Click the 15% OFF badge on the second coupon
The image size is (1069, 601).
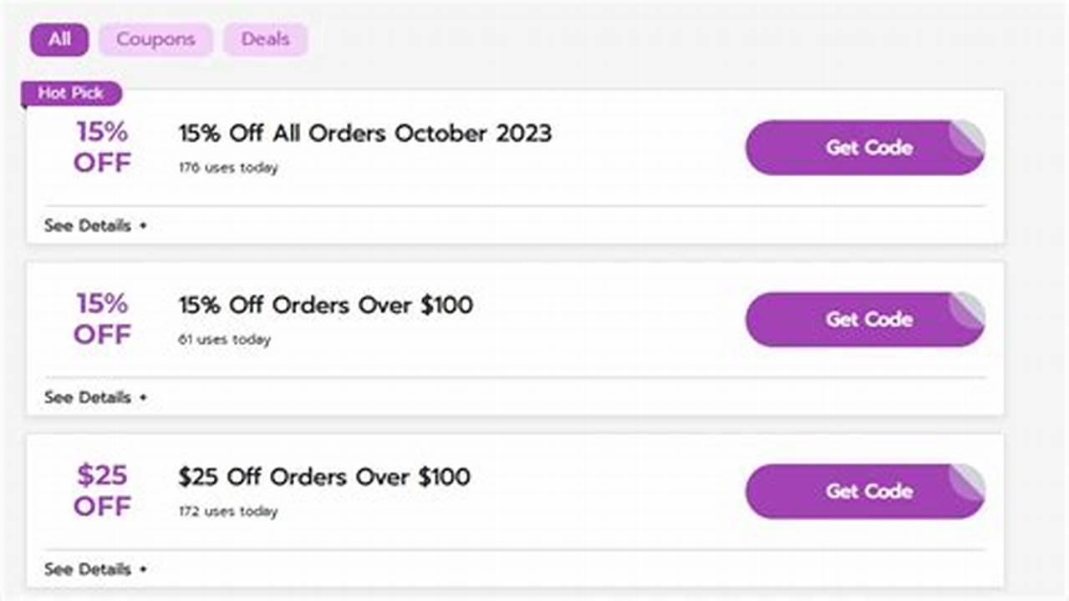(x=101, y=319)
